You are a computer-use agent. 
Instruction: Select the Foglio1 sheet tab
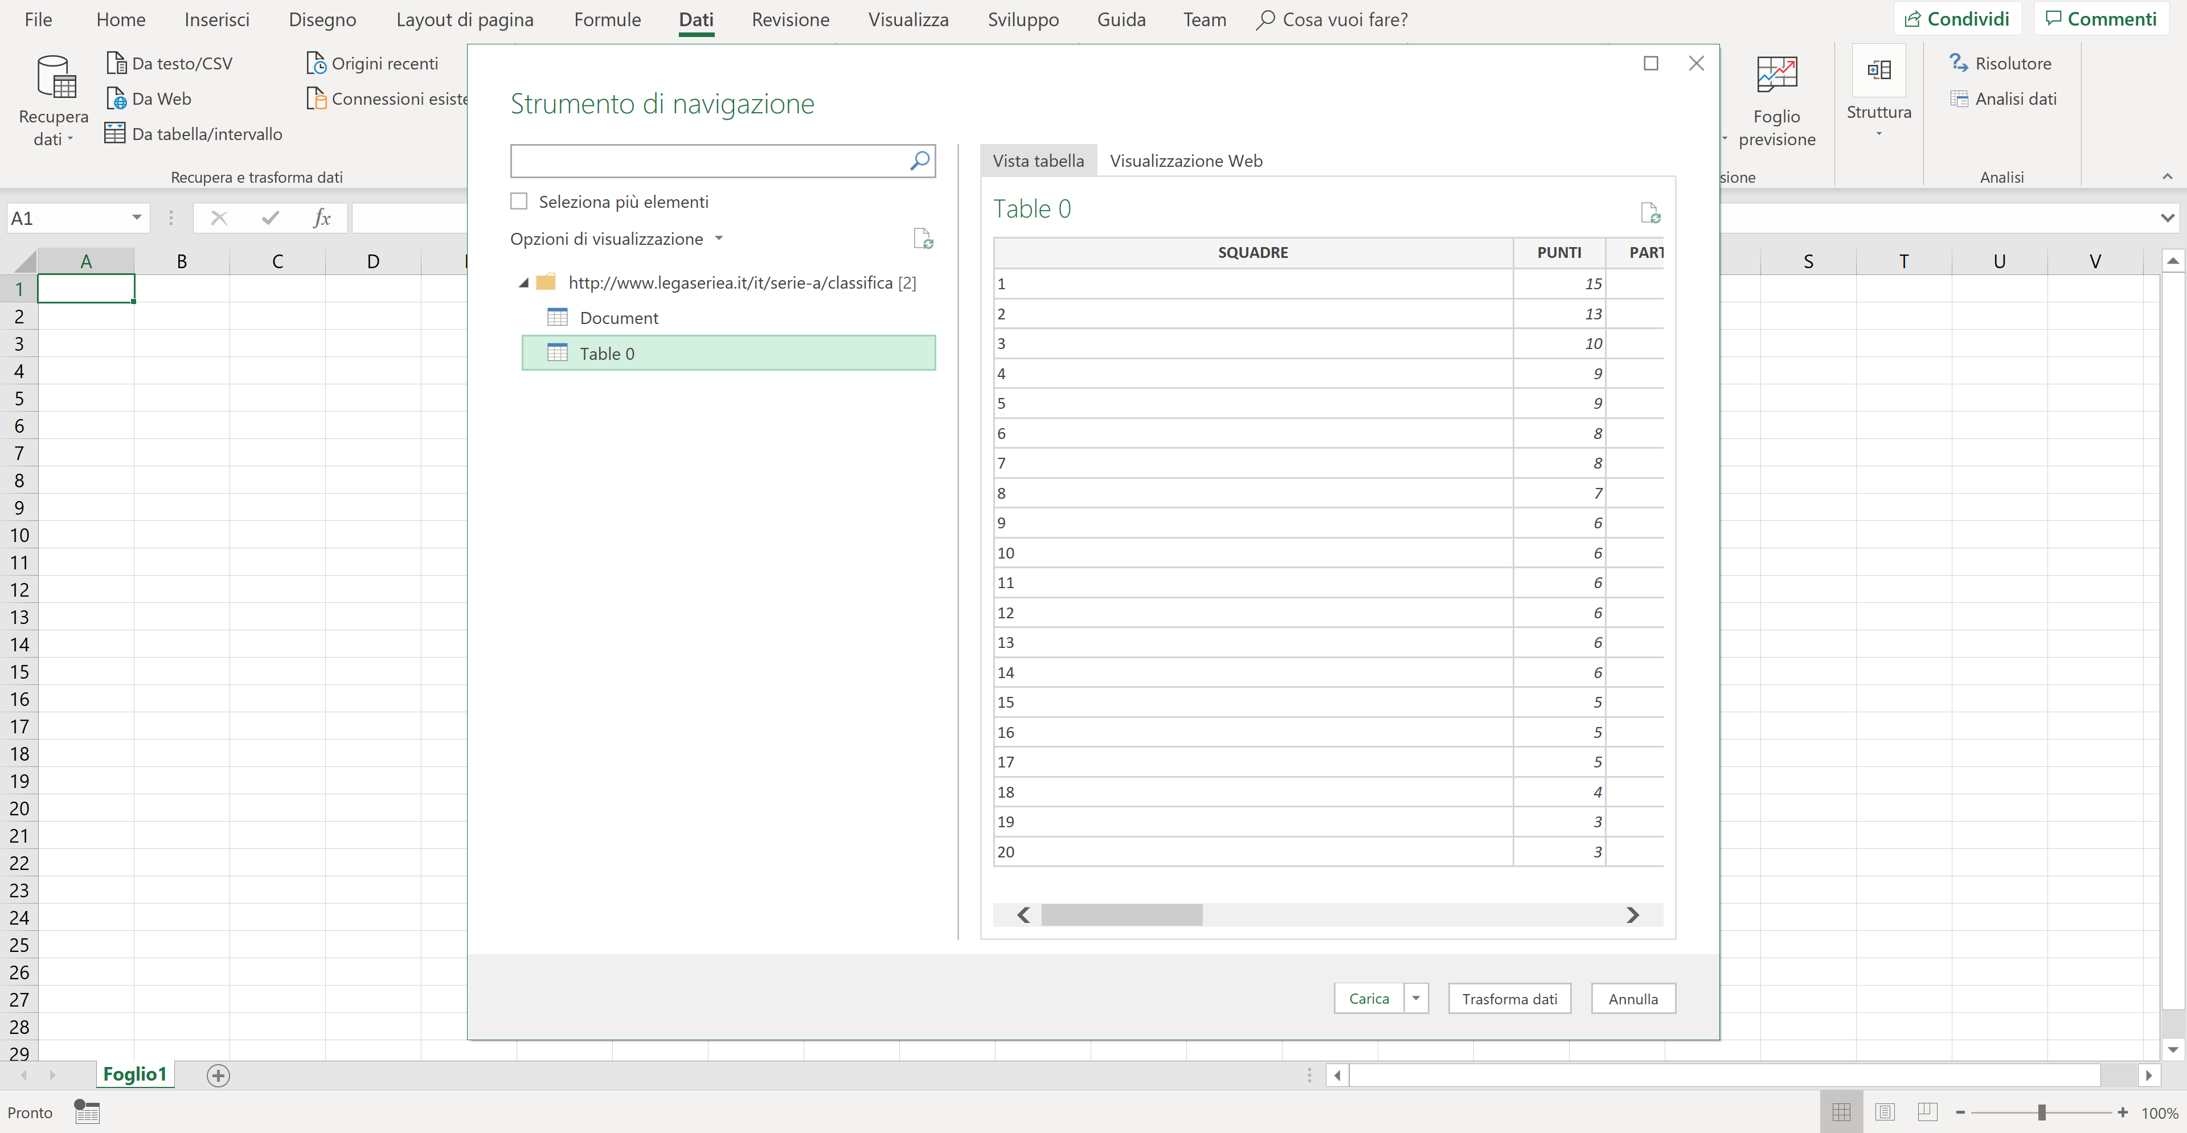coord(135,1074)
